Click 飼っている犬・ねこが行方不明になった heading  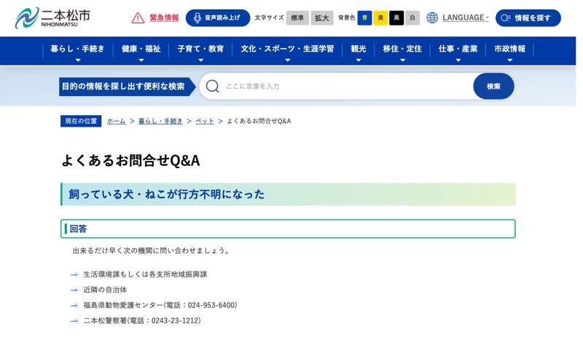(x=167, y=194)
